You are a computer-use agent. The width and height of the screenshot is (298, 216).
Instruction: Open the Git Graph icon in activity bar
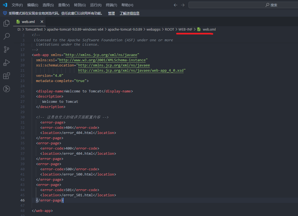pyautogui.click(x=7, y=89)
